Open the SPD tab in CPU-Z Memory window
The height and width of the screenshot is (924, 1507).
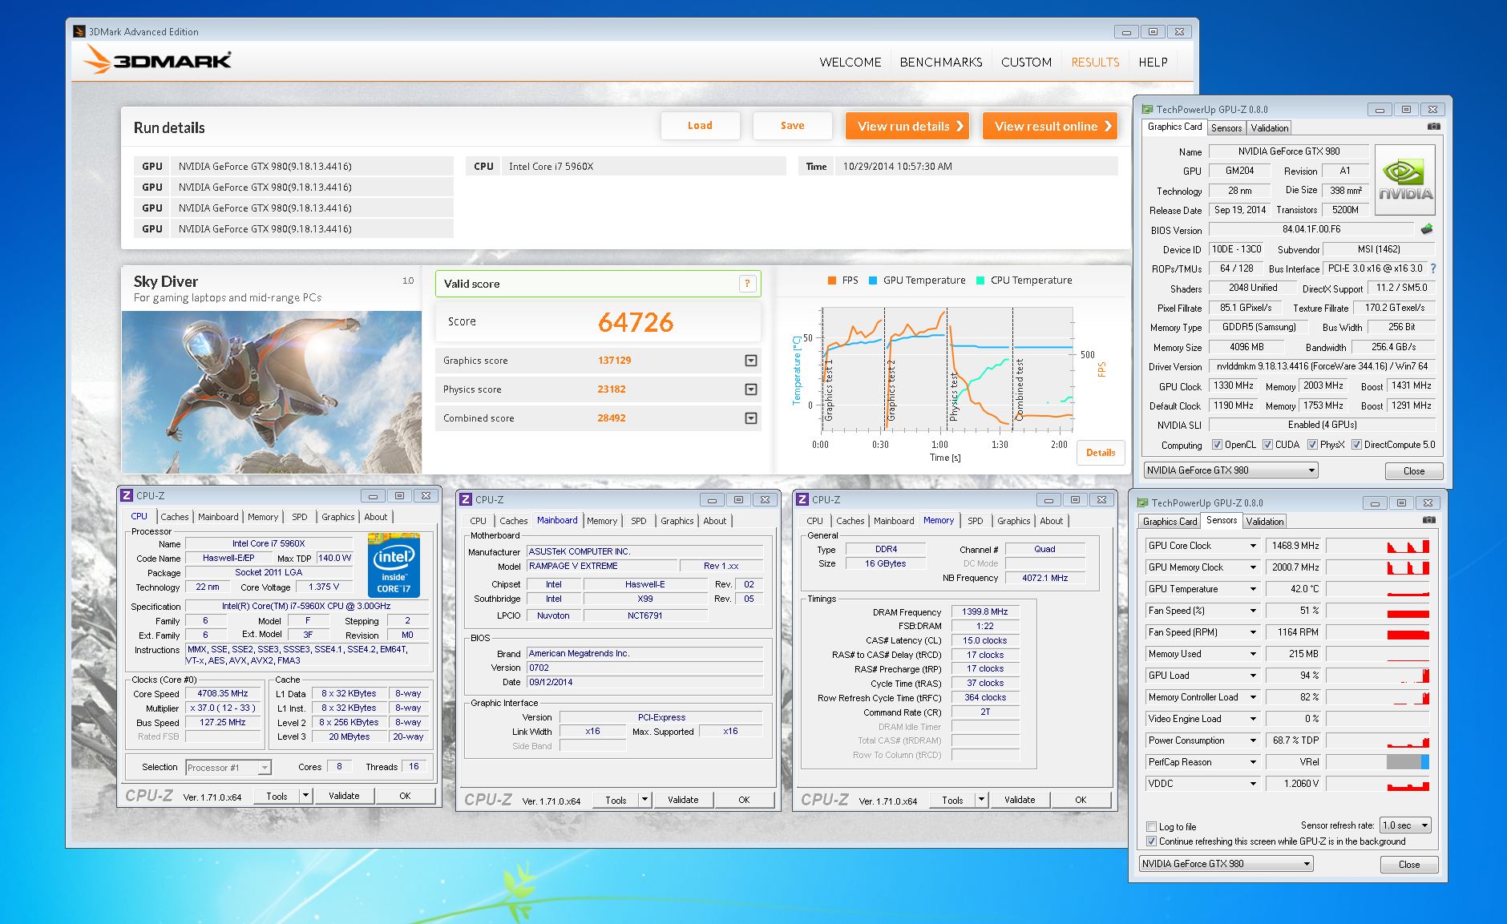tap(975, 521)
